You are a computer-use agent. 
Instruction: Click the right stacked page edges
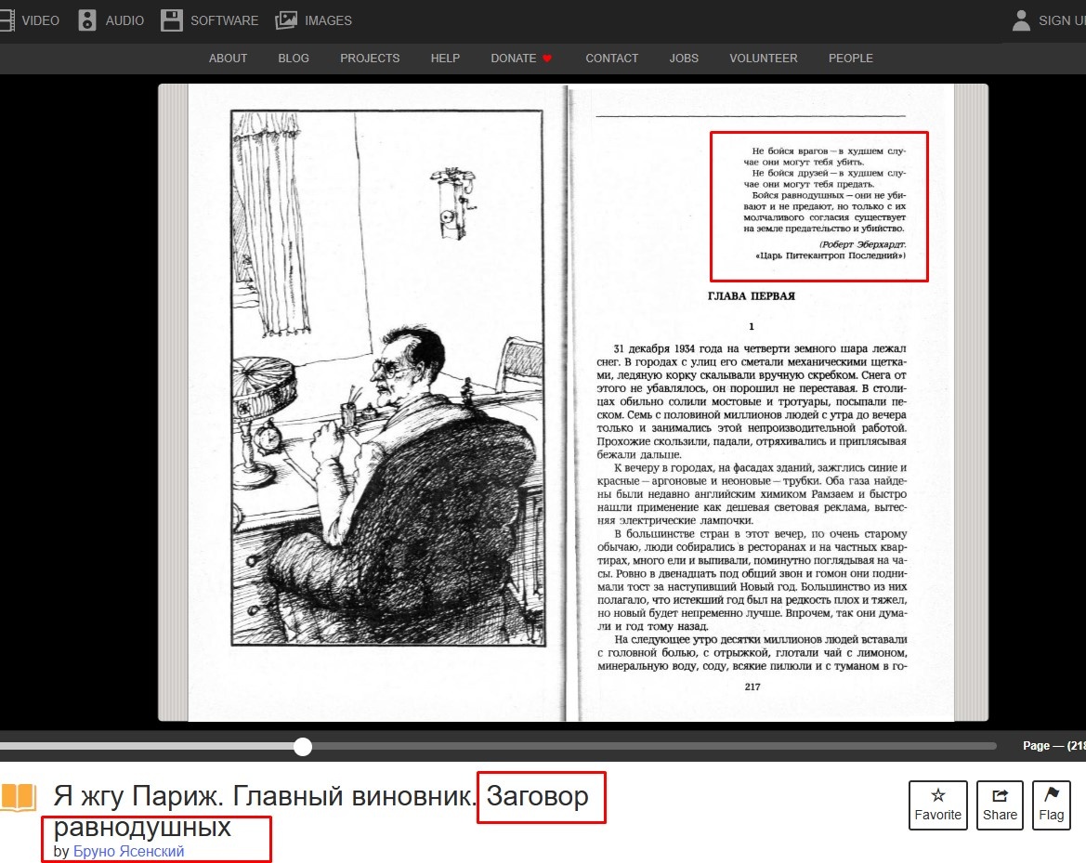pyautogui.click(x=971, y=402)
